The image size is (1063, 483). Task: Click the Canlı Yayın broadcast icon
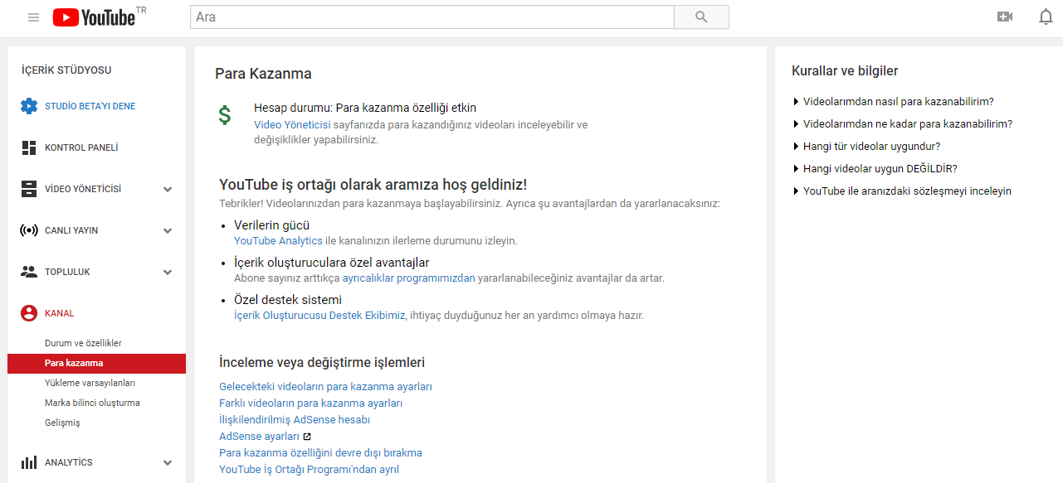pos(29,230)
